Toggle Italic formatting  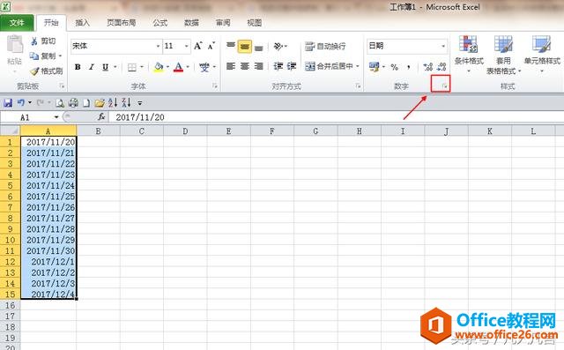click(92, 67)
